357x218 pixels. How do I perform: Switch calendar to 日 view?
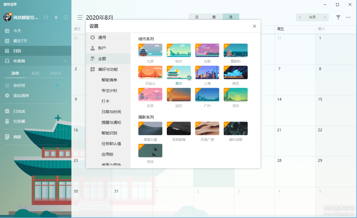click(197, 17)
